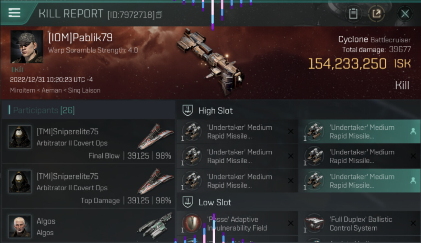Open the clipboard icon in the header

click(x=353, y=14)
